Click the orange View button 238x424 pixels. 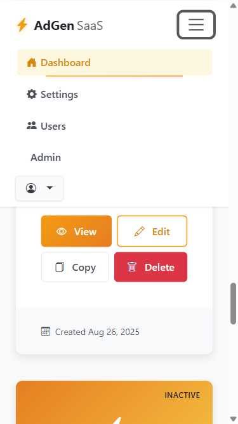(x=76, y=231)
